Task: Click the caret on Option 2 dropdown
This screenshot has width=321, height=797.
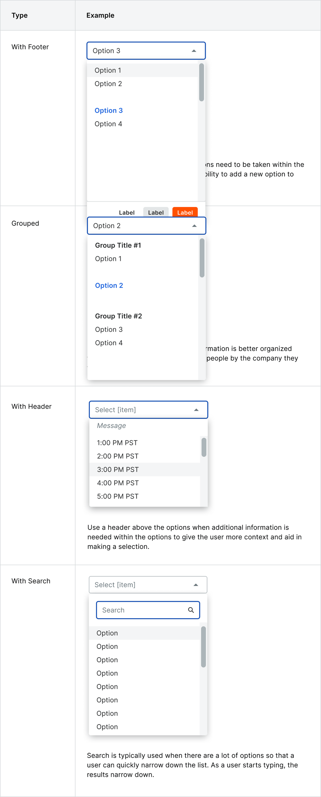Action: click(194, 226)
